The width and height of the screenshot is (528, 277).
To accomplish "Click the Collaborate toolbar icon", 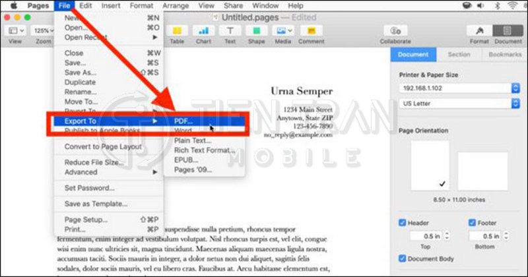I will pyautogui.click(x=395, y=31).
